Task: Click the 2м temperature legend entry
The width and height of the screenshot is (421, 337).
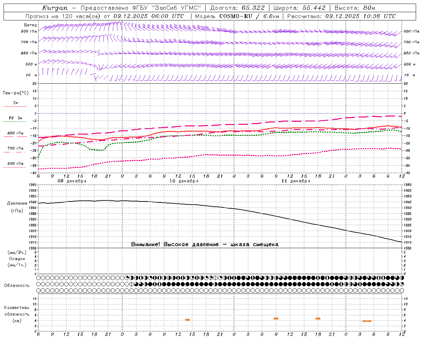Action: [15, 103]
